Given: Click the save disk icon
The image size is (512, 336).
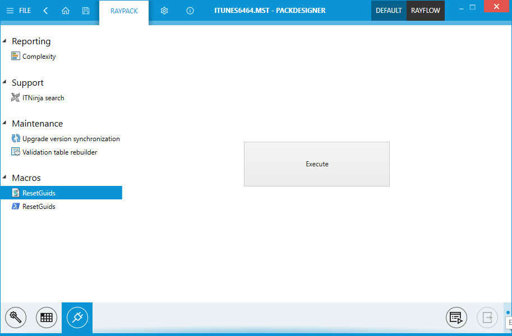Looking at the screenshot, I should [85, 11].
